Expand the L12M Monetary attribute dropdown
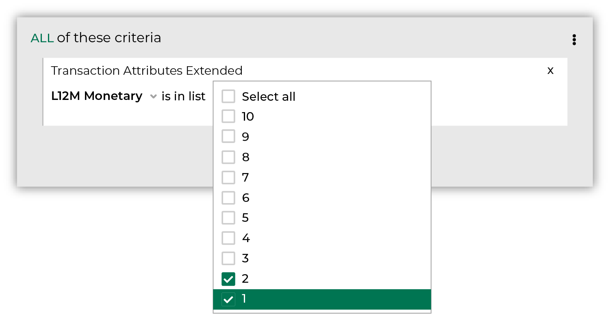 [153, 97]
